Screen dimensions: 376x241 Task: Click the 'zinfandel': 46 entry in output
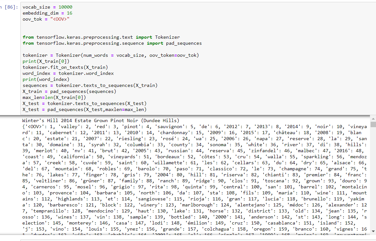pos(269,151)
